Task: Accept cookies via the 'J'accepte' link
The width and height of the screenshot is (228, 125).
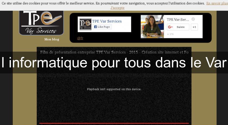Action: [x=118, y=8]
